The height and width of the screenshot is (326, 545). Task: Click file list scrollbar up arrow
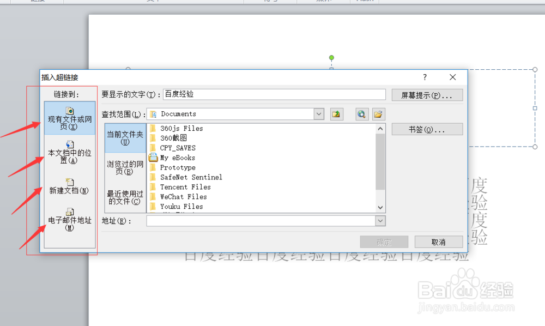click(x=380, y=129)
